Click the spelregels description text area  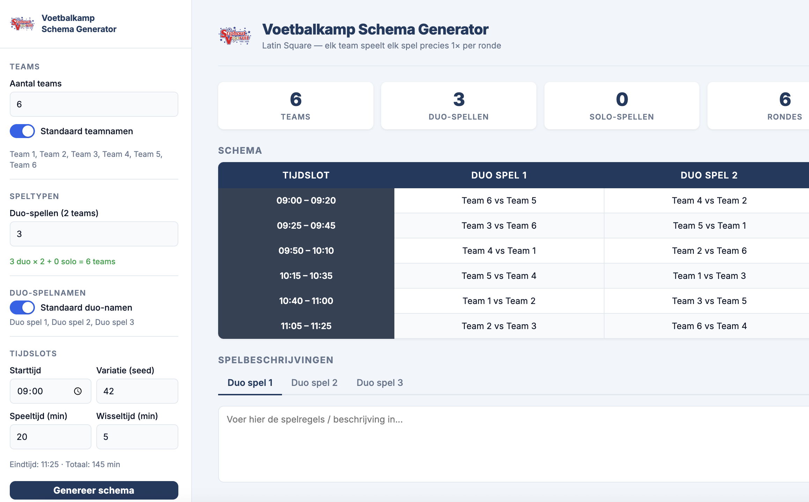(x=513, y=444)
